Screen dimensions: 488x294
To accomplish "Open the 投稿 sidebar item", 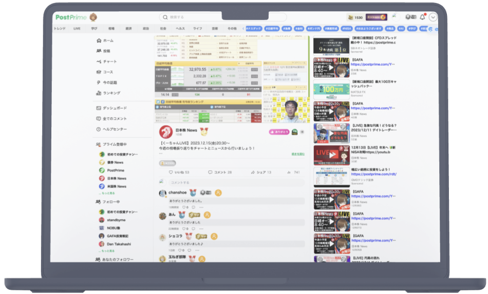I will pyautogui.click(x=103, y=51).
